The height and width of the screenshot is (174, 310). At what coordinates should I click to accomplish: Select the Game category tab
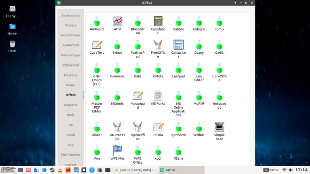[71, 85]
